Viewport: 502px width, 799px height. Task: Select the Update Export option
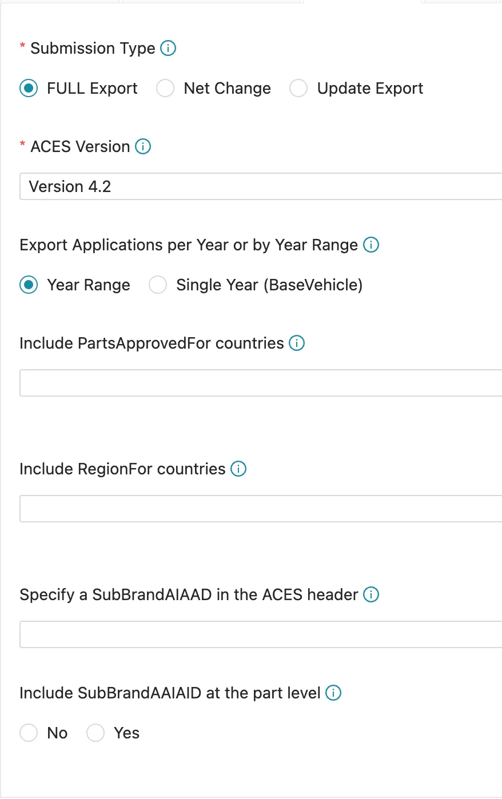coord(298,89)
